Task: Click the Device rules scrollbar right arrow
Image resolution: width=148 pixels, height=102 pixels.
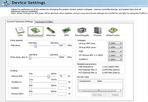Action: [121, 90]
